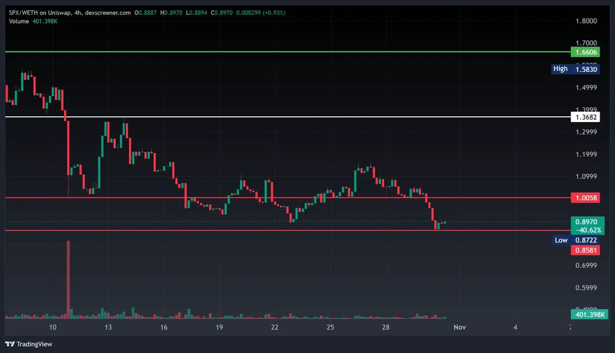Click the 1.1999 price axis value
This screenshot has height=353, width=615.
coord(587,154)
